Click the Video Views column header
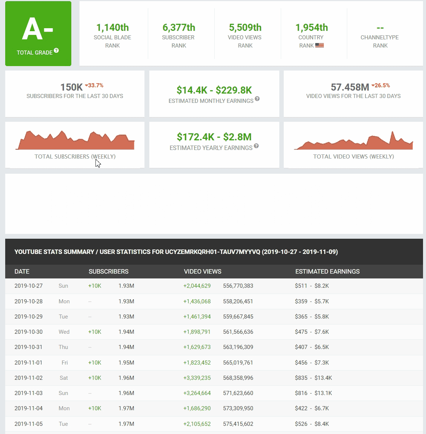 [202, 271]
